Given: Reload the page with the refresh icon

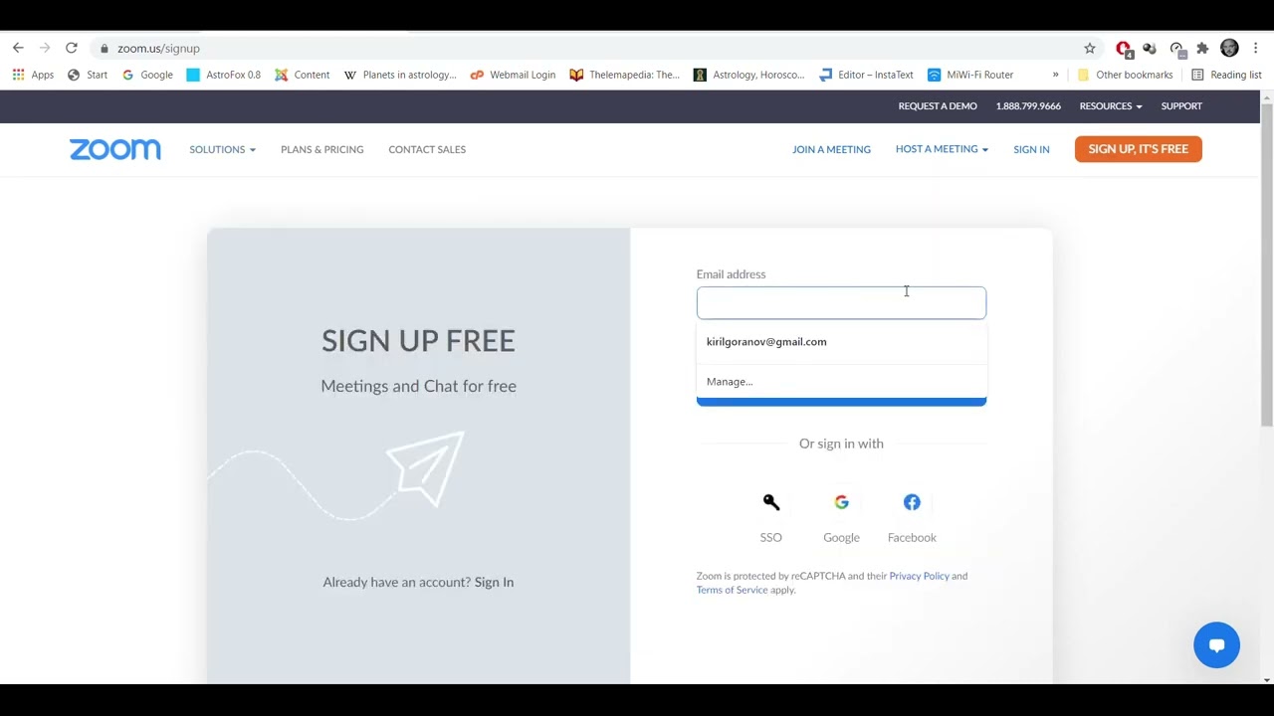Looking at the screenshot, I should [72, 48].
